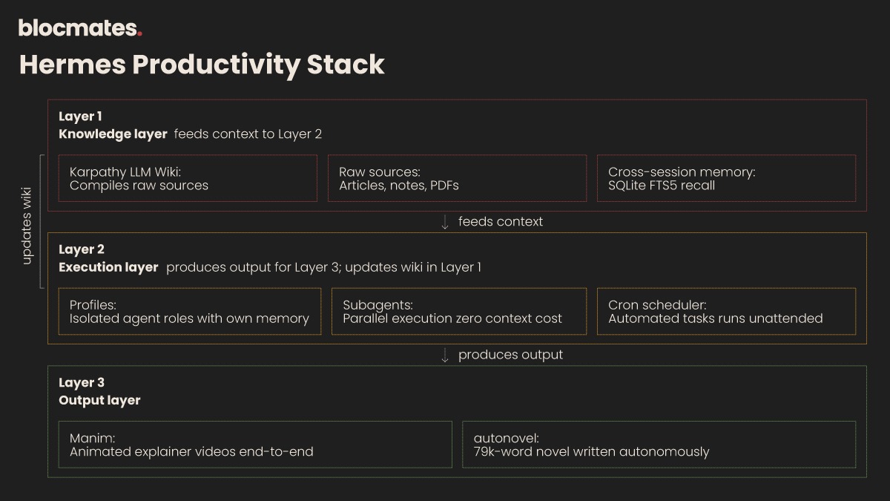This screenshot has height=501, width=890.
Task: Click the blocmates logo
Action: tap(80, 28)
